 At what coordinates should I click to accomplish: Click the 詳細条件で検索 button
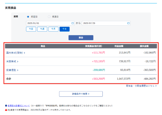click(x=81, y=94)
